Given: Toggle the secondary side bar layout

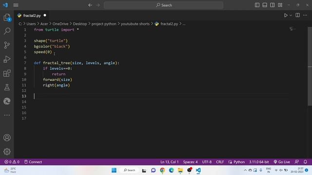Looking at the screenshot, I should coord(272,5).
